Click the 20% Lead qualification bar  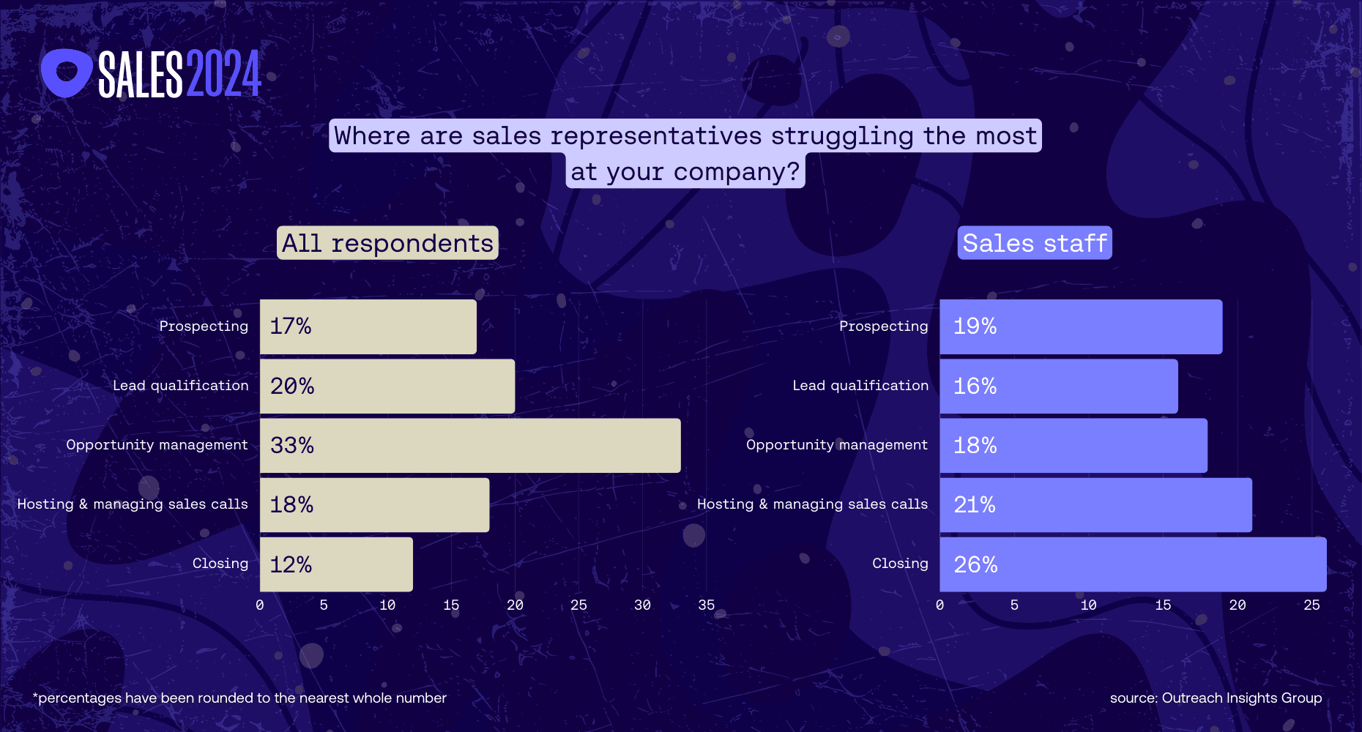tap(387, 386)
